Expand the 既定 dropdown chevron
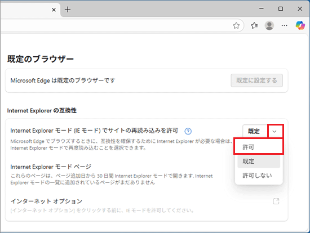 click(x=274, y=131)
